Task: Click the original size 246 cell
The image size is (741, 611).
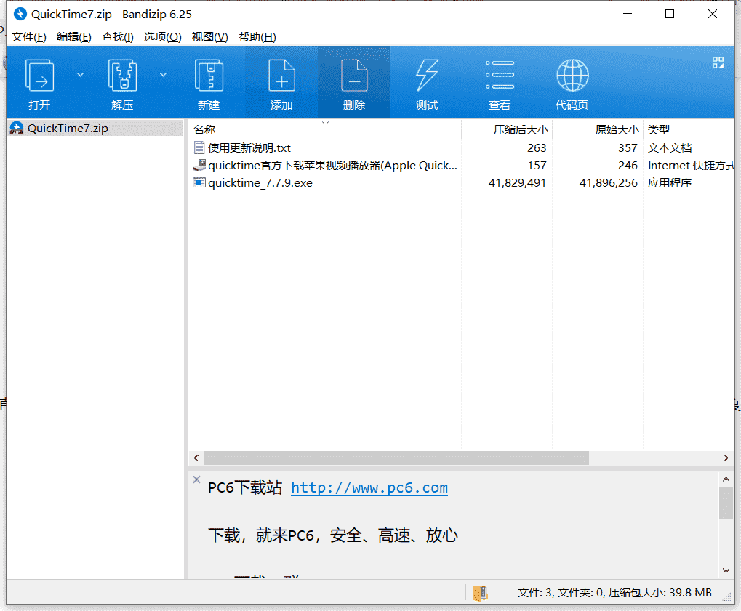Action: click(628, 165)
